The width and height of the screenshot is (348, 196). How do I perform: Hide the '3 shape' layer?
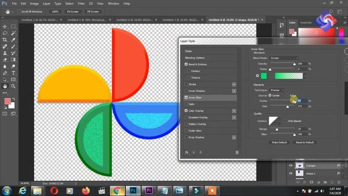click(291, 166)
